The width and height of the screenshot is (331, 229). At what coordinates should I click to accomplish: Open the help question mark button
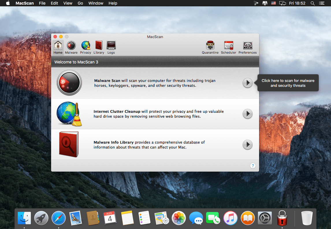click(x=253, y=166)
